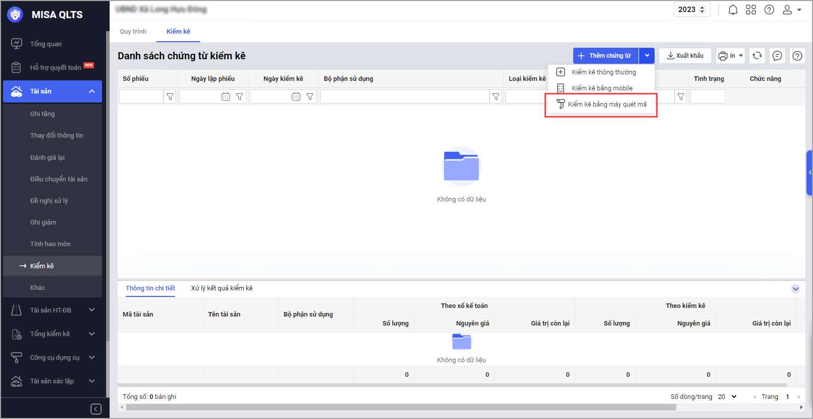The width and height of the screenshot is (813, 419).
Task: Click the Công cụ dụng cụ icon
Action: [17, 358]
